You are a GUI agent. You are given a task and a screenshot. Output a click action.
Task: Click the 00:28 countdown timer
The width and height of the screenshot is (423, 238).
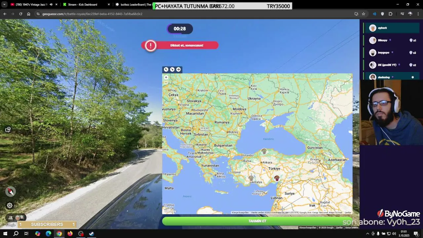click(x=180, y=29)
